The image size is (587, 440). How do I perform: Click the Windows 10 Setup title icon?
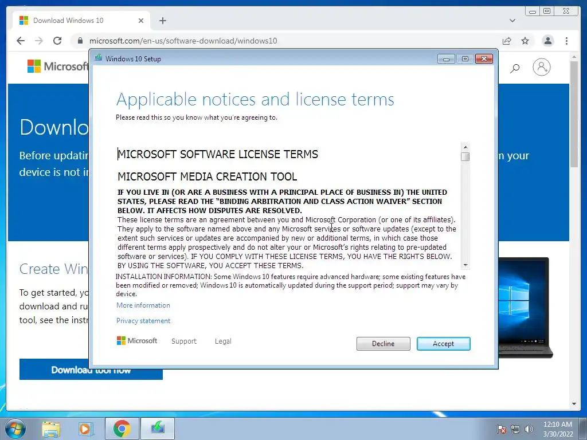coord(99,58)
